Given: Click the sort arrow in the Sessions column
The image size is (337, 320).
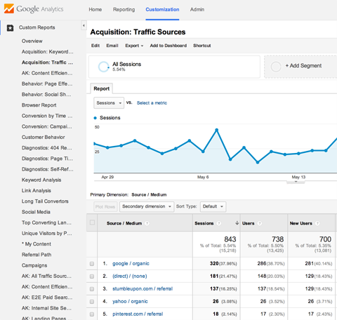Looking at the screenshot, I should (x=237, y=223).
